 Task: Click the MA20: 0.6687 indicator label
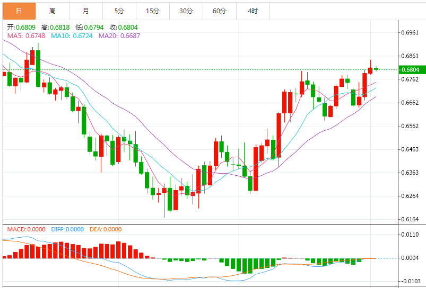[x=119, y=36]
